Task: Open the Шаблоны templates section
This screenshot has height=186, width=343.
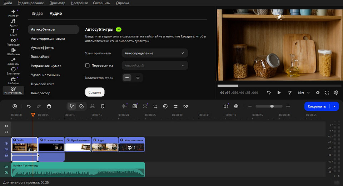Action: (13, 51)
